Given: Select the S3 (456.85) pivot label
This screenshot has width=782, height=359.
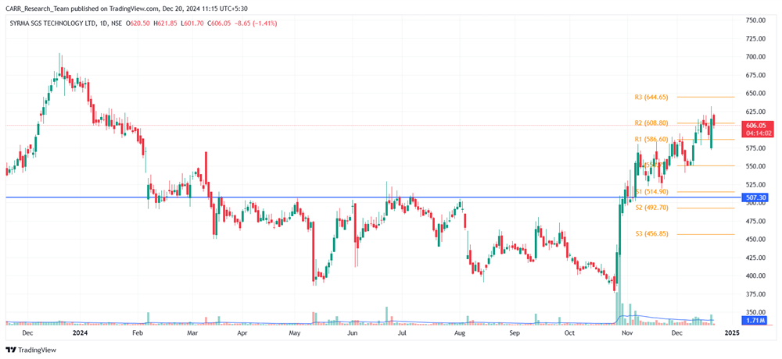Looking at the screenshot, I should pyautogui.click(x=651, y=233).
